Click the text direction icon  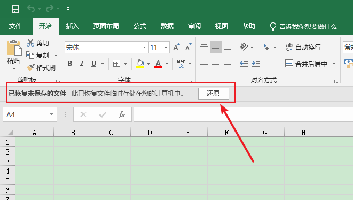click(x=267, y=47)
